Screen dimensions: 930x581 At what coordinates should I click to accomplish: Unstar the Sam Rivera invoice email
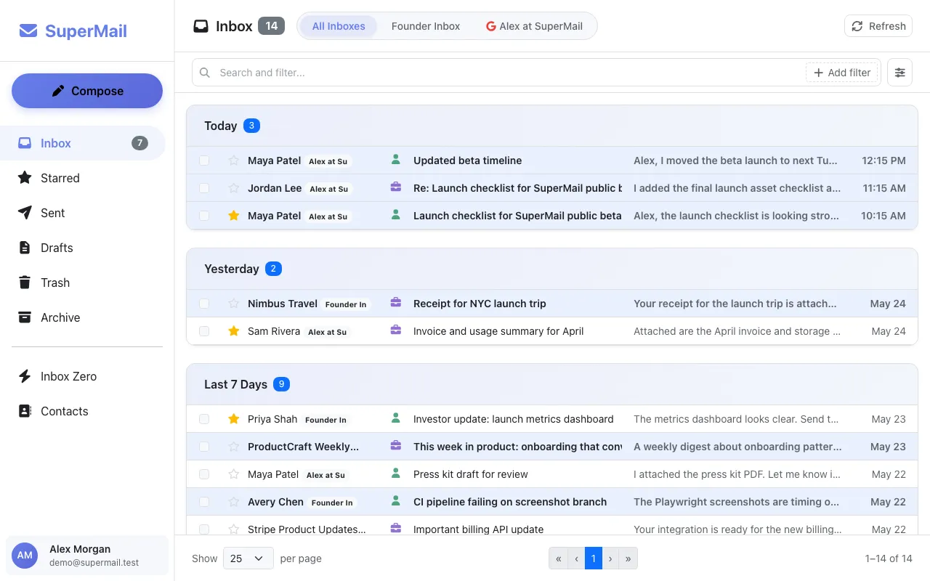click(x=234, y=331)
